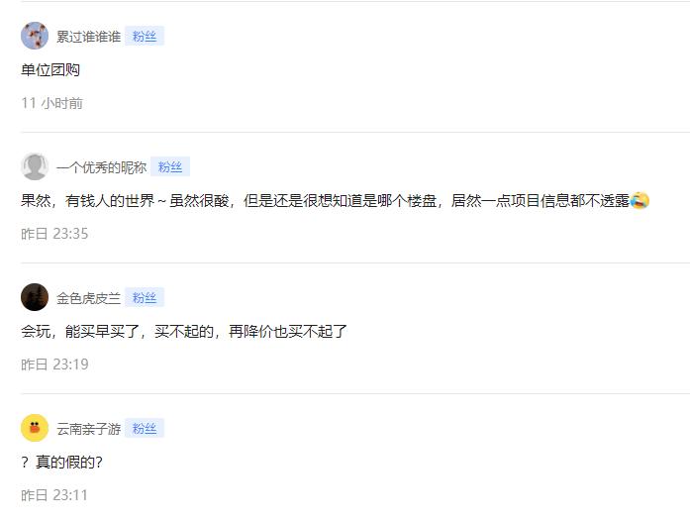Image resolution: width=690 pixels, height=521 pixels.
Task: Click the comment text 单位团购
Action: (50, 70)
